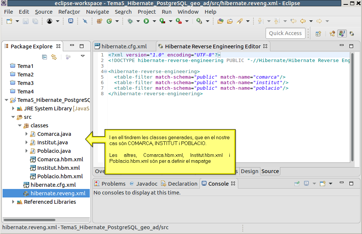Viewport: 362px width, 234px height.
Task: Collapse the classes package node
Action: pos(20,125)
